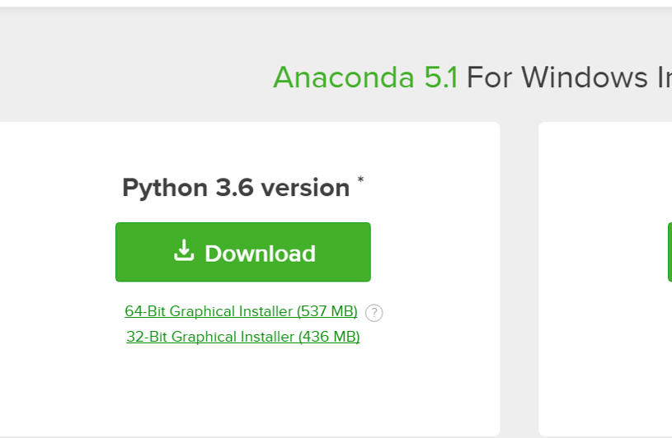Click the Python 3.6 version heading
This screenshot has height=438, width=672.
click(236, 188)
